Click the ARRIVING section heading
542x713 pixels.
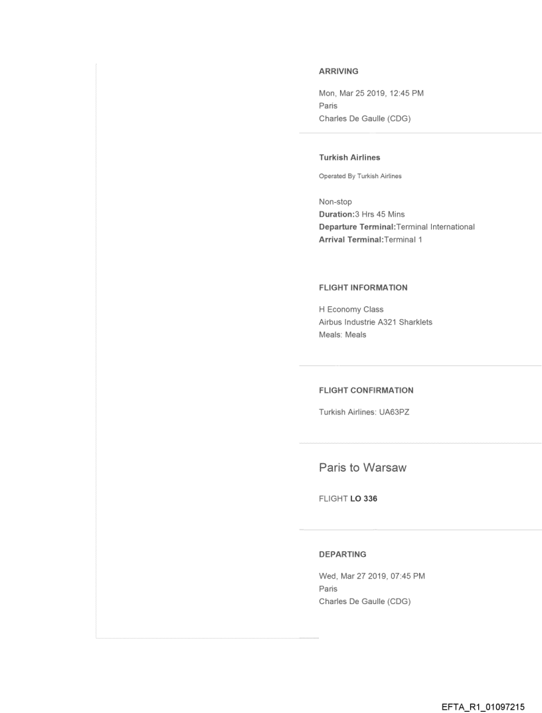coord(339,72)
